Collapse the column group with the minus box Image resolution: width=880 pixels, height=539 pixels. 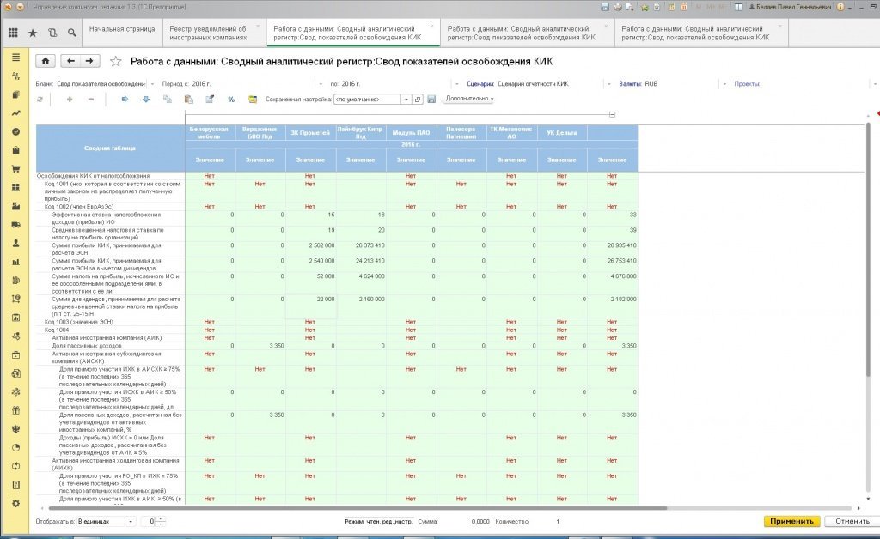[612, 114]
